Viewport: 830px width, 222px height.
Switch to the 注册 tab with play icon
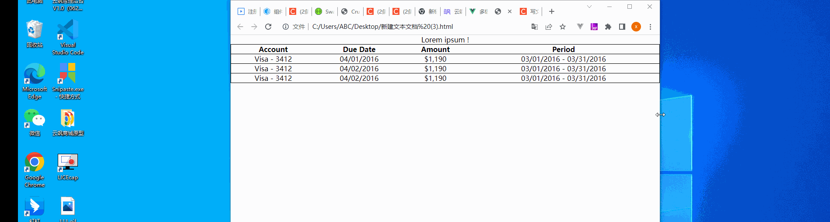[247, 11]
